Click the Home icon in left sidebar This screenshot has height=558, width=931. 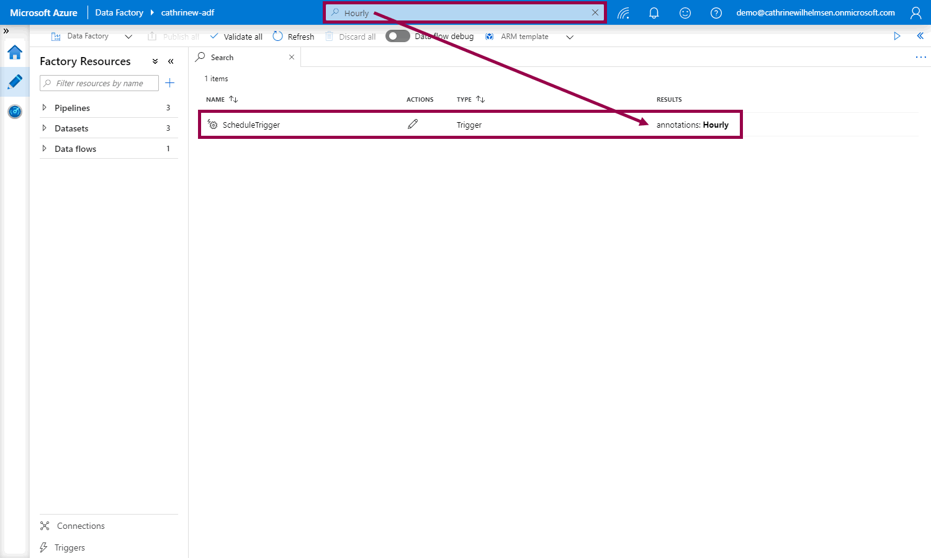[x=15, y=53]
